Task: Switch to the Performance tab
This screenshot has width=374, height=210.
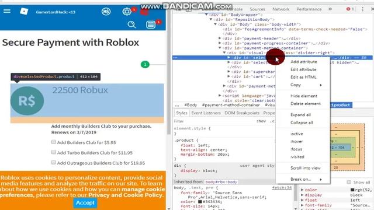Action: [x=309, y=9]
